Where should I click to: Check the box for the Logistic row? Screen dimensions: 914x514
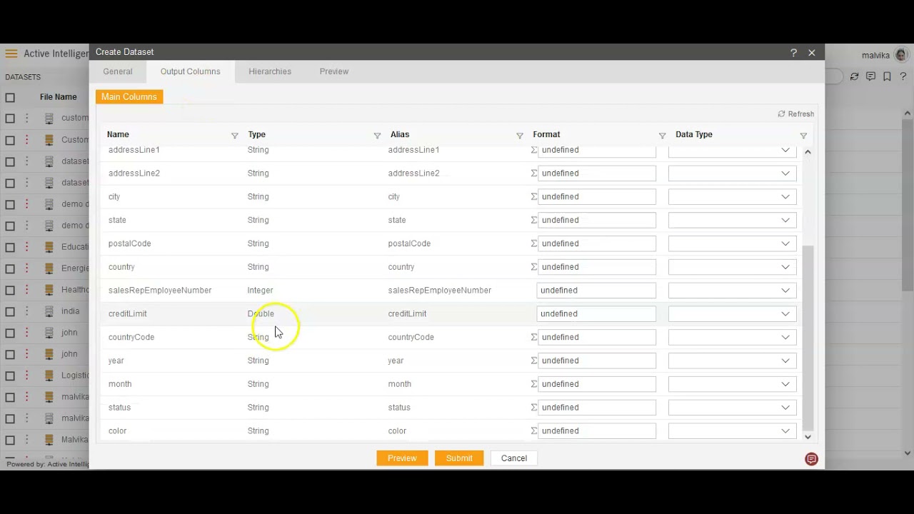[10, 376]
